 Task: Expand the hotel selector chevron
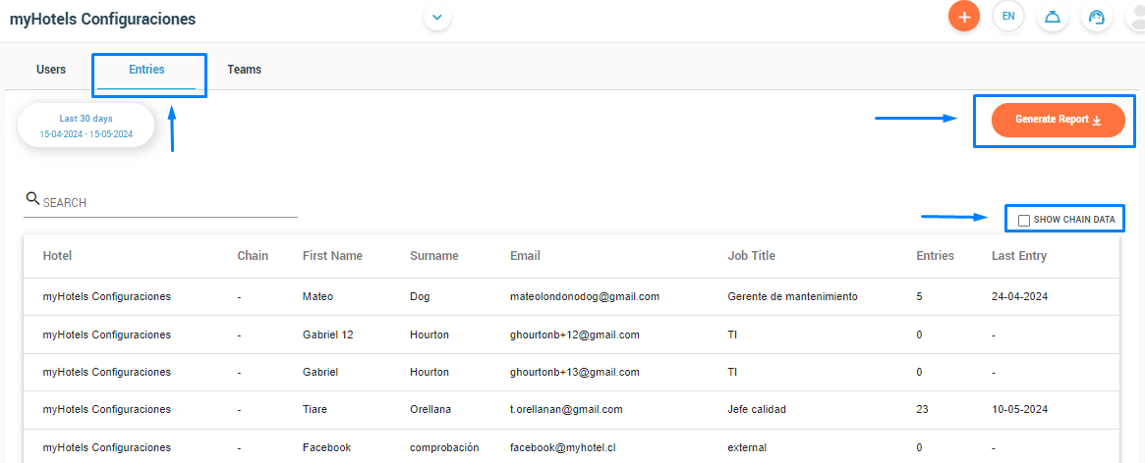pos(437,17)
